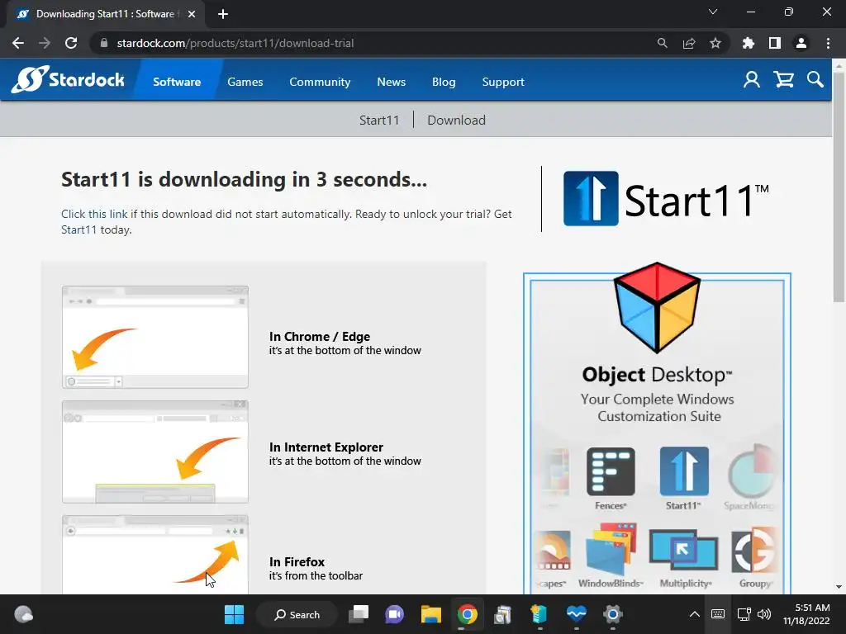Open a new tab with plus button
Viewport: 846px width, 634px height.
pyautogui.click(x=223, y=14)
